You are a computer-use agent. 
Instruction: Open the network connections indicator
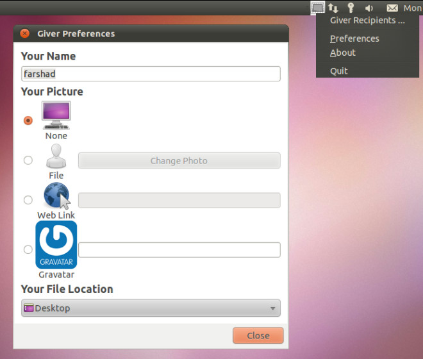click(x=333, y=8)
